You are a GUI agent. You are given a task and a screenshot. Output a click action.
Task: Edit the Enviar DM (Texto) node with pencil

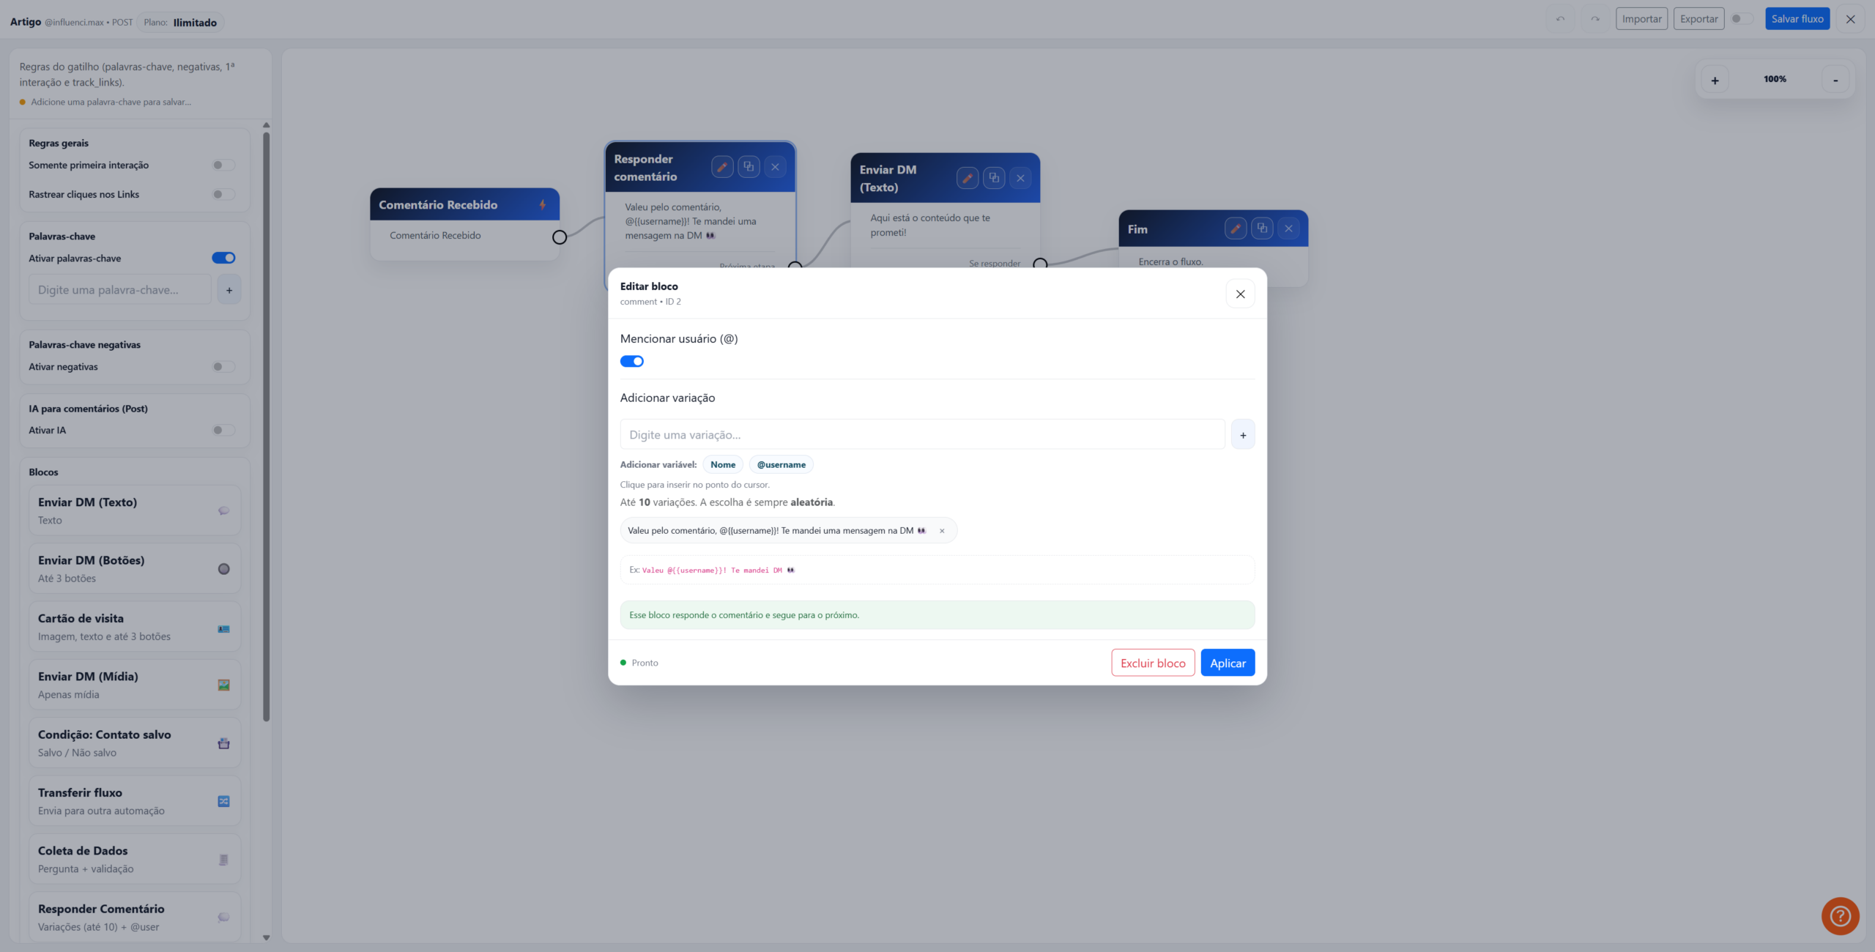[x=968, y=178]
